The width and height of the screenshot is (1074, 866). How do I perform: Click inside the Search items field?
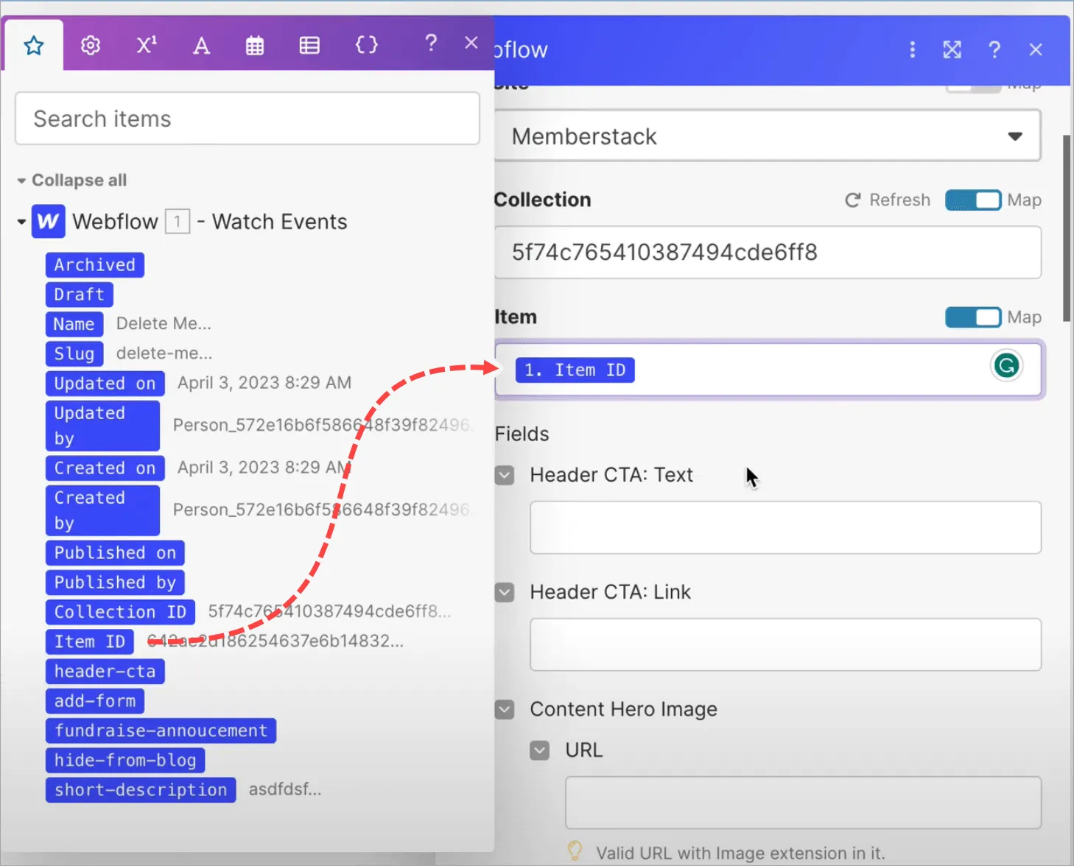click(x=247, y=119)
